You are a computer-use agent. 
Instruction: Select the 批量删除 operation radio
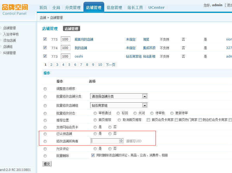point(45,156)
